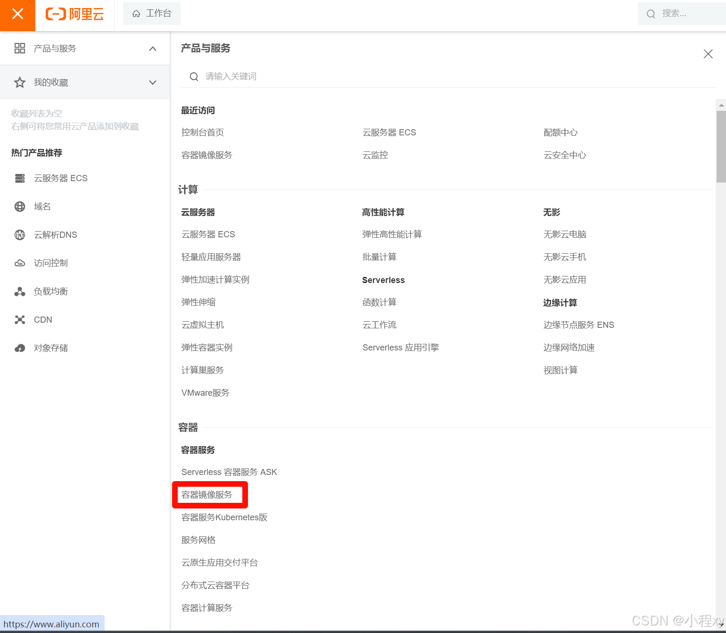
Task: Open 边缘网络加速 link
Action: click(x=569, y=348)
